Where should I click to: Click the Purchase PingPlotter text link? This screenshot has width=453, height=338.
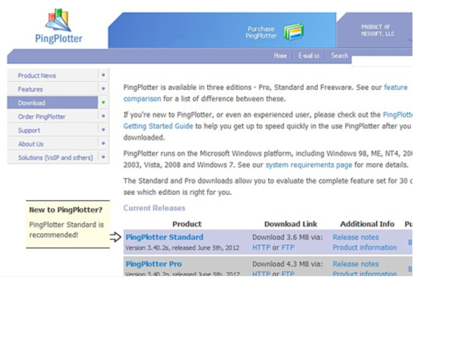(261, 32)
